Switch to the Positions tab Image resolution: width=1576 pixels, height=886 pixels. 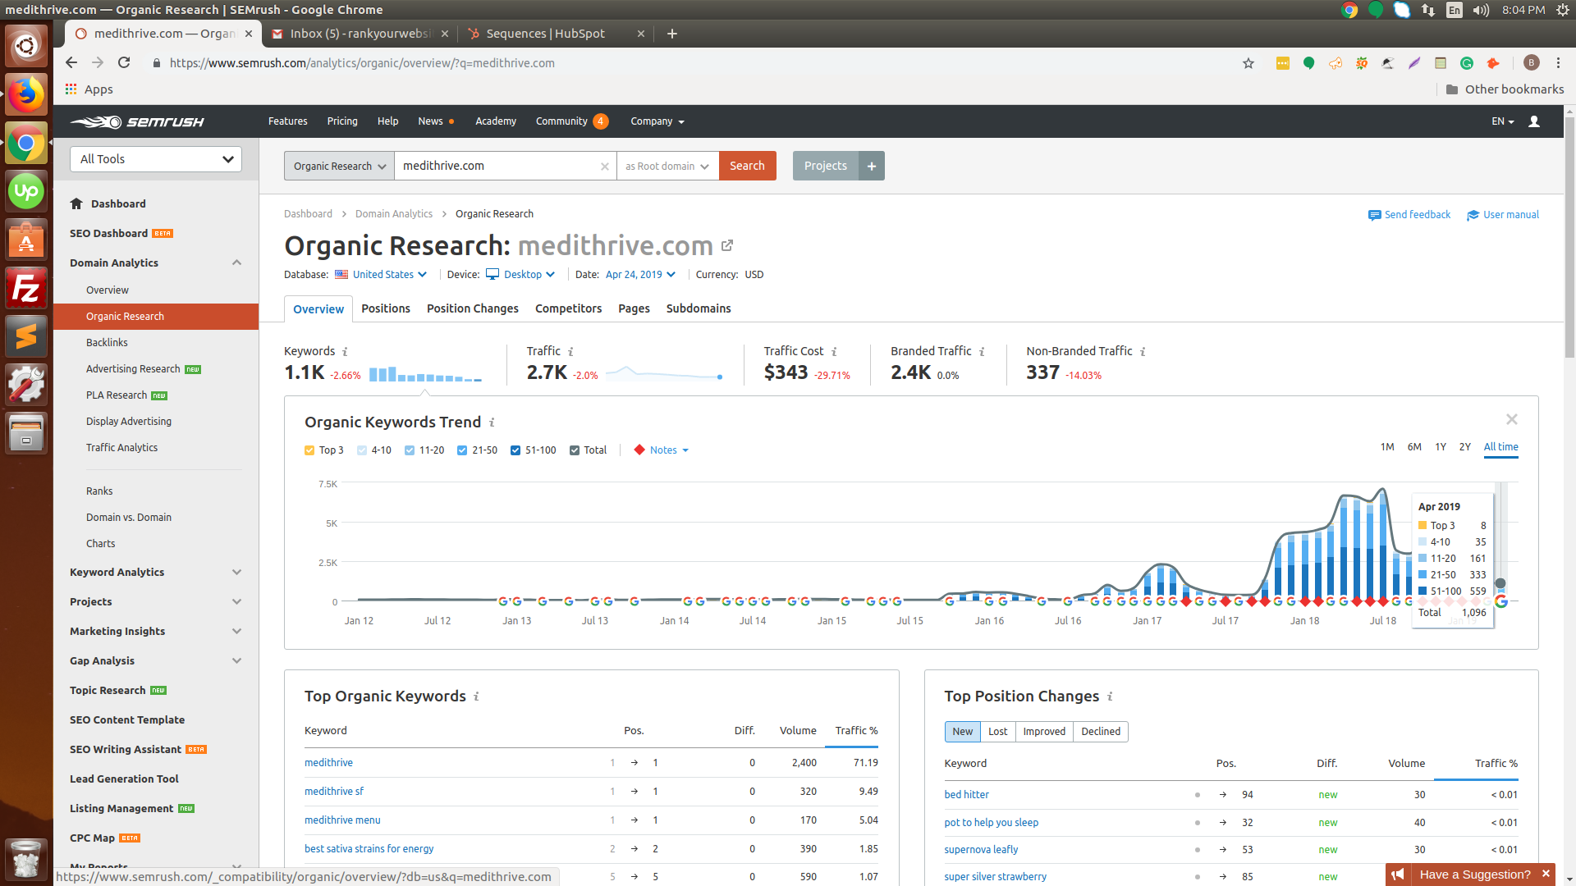[386, 309]
